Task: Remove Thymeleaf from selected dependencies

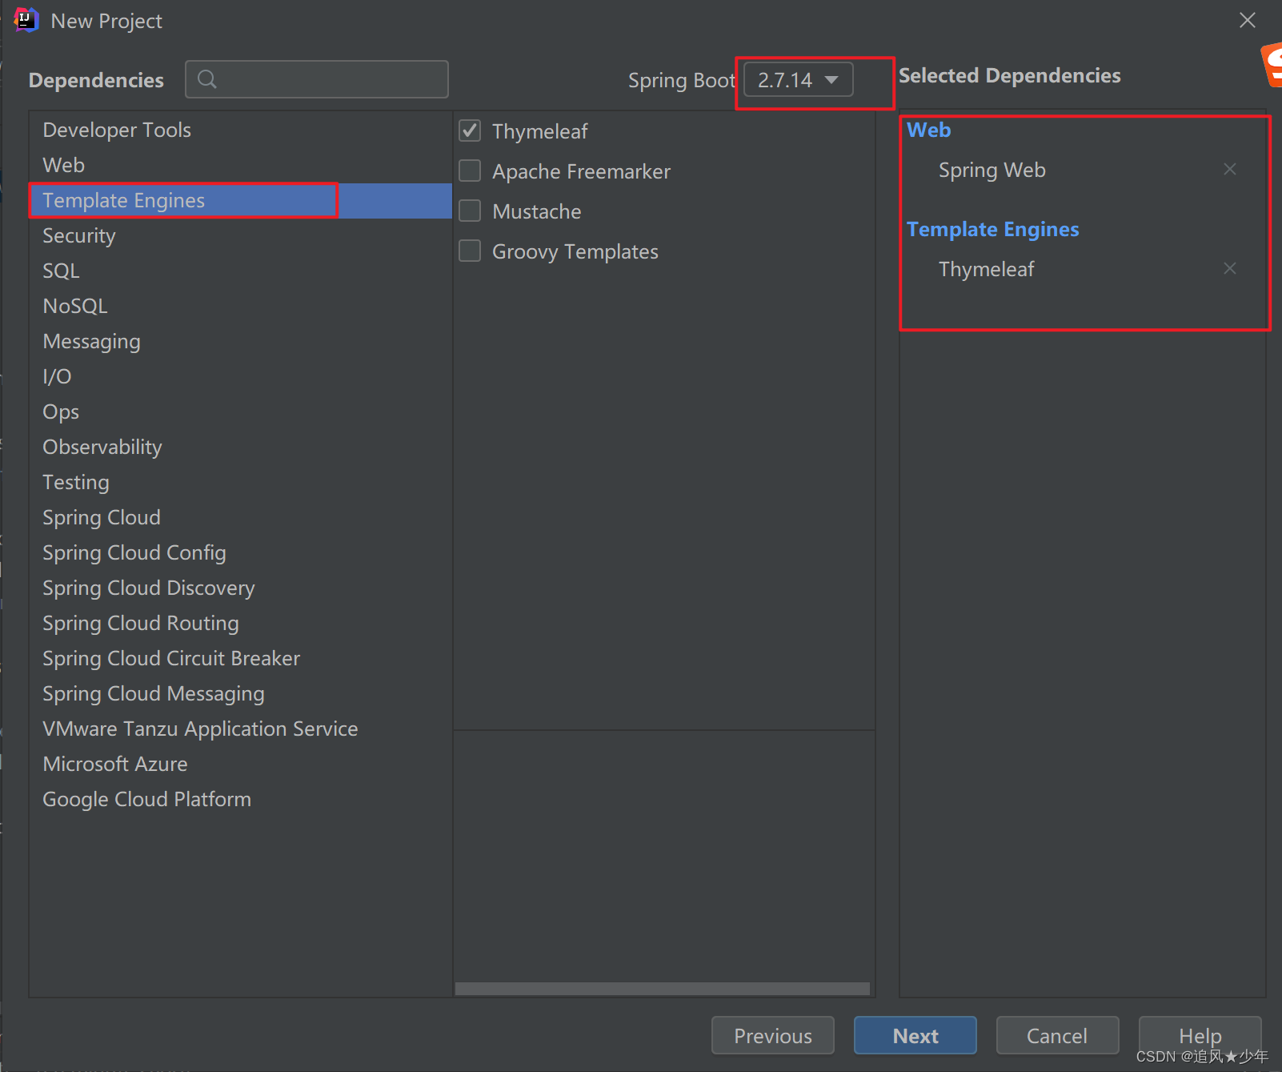Action: [1230, 268]
